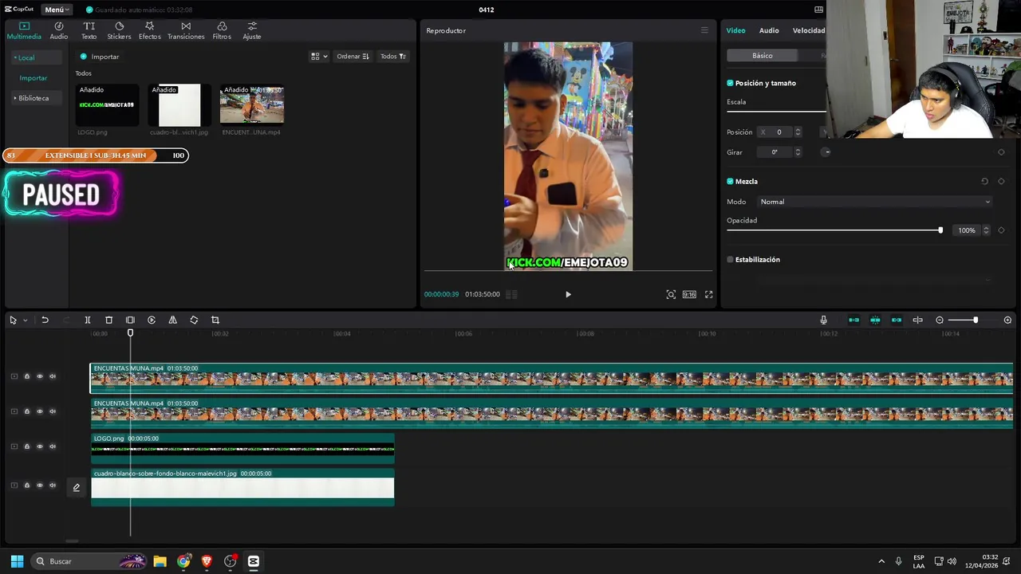Open the 9:16 aspect ratio selector

(x=689, y=294)
